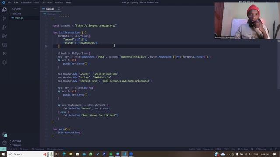
Task: Open the Run and Debug view
Action: coord(4,27)
